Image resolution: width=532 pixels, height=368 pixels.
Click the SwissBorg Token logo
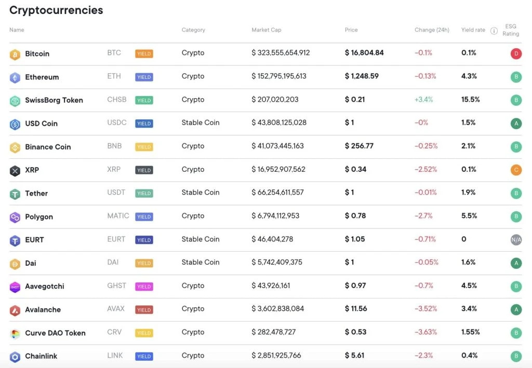point(16,100)
